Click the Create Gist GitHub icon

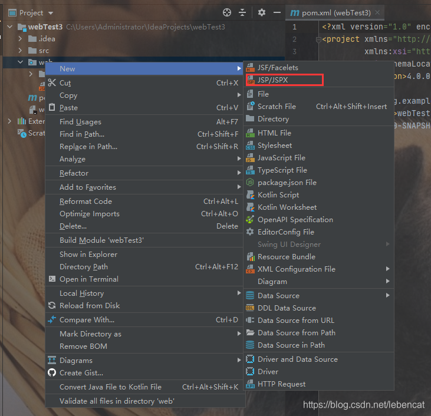52,372
